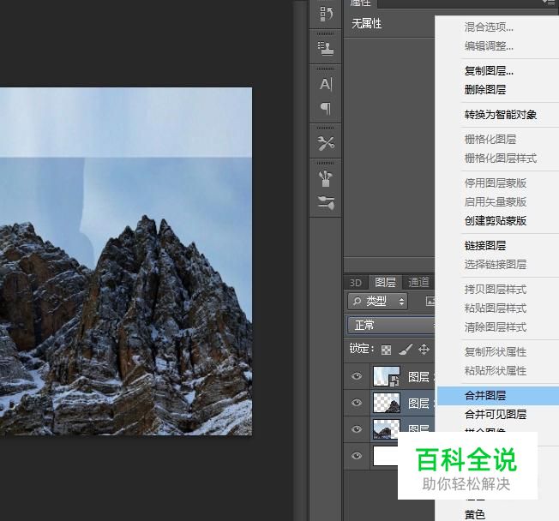Select 创建剪贴蒙版 menu entry
Image resolution: width=559 pixels, height=521 pixels.
496,221
